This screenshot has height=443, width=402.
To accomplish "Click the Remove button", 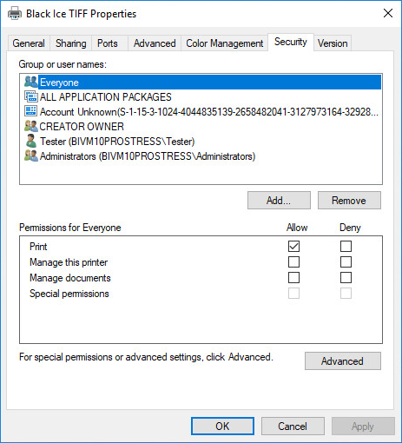I will tap(349, 201).
